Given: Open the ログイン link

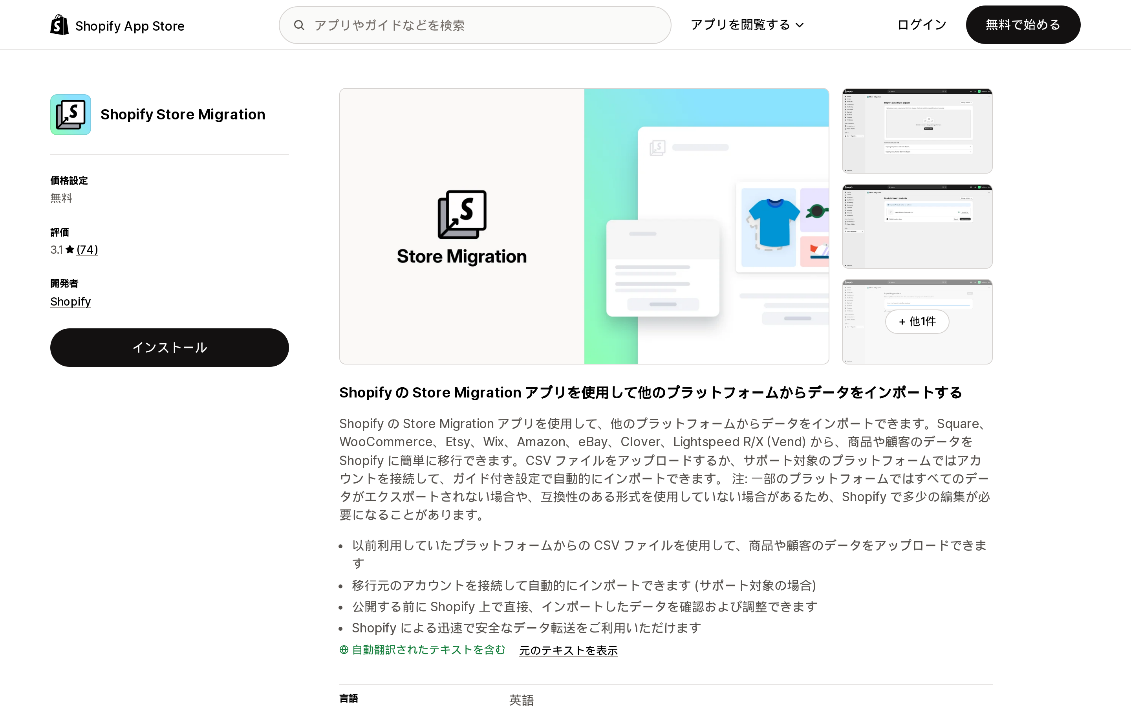Looking at the screenshot, I should pyautogui.click(x=922, y=25).
